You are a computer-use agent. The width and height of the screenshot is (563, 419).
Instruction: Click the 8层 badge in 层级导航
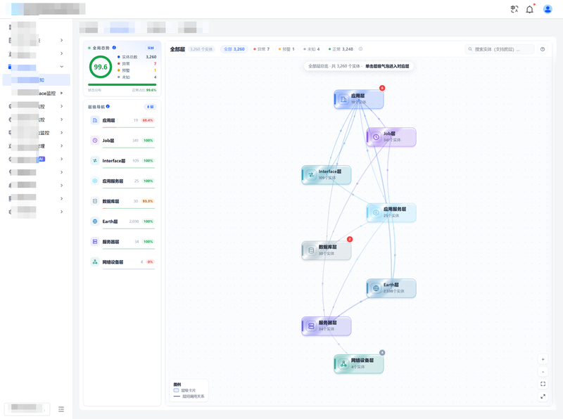coord(150,107)
